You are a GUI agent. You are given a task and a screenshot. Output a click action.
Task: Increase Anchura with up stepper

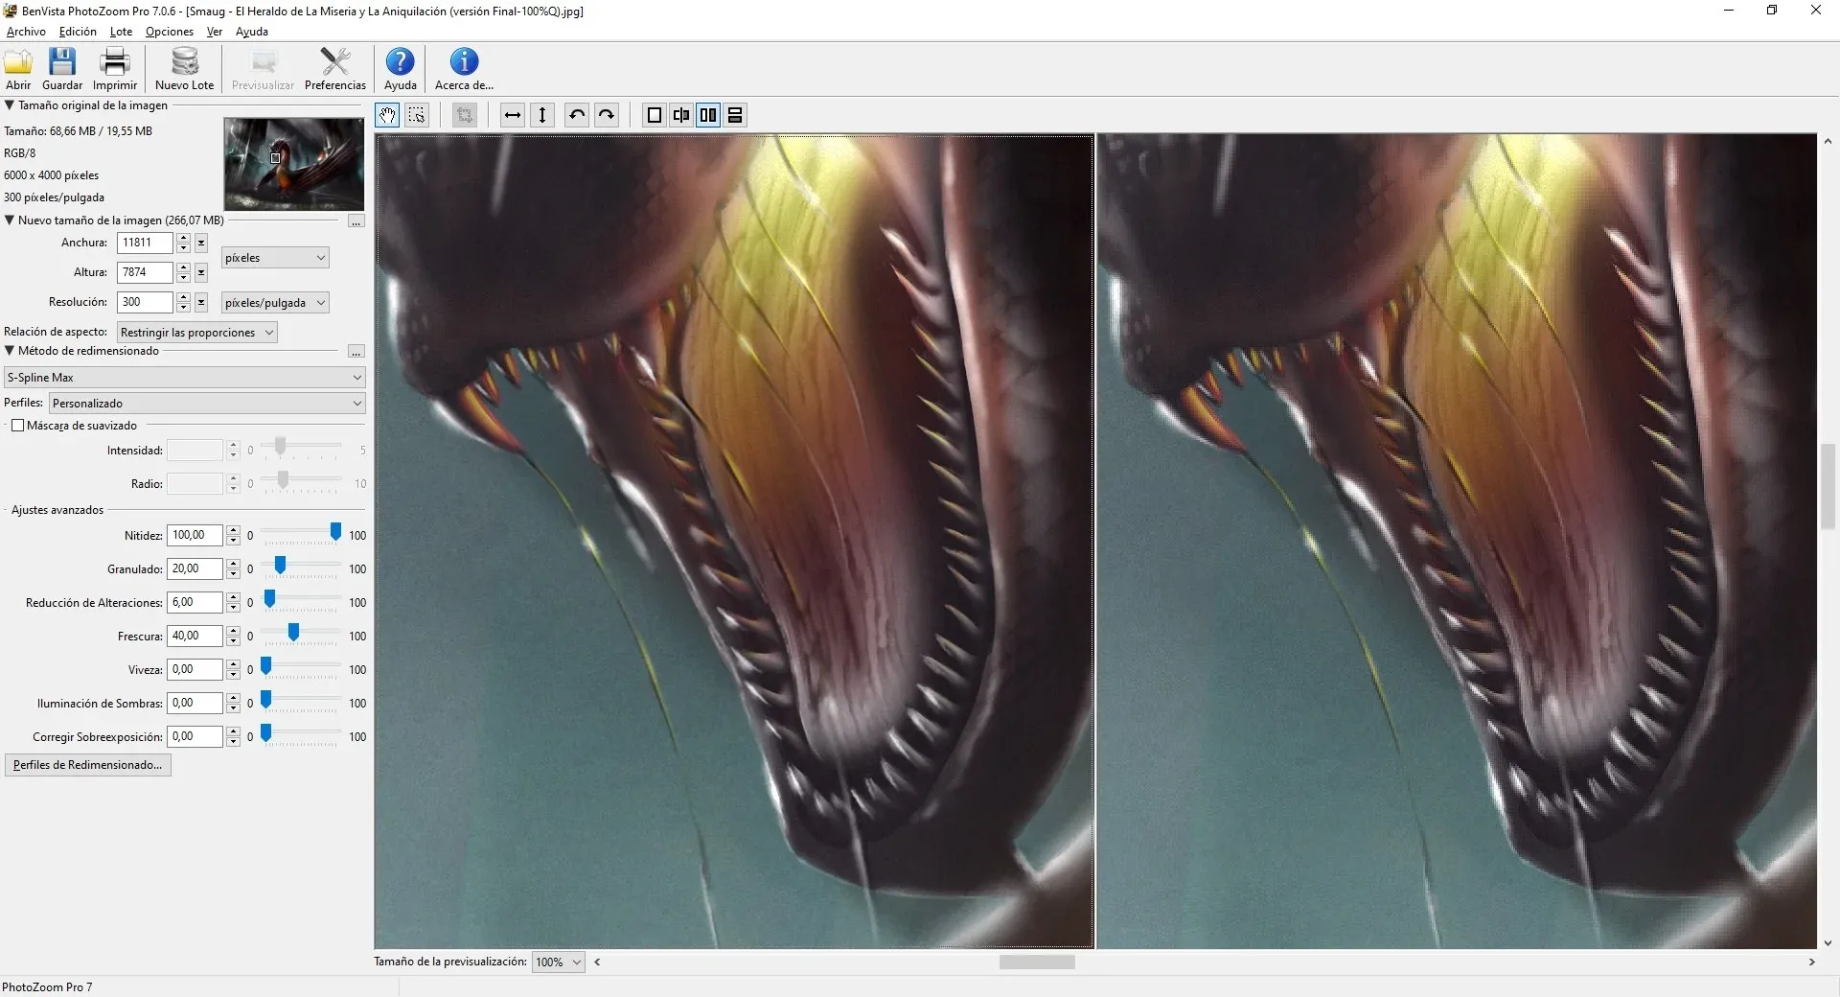coord(183,238)
